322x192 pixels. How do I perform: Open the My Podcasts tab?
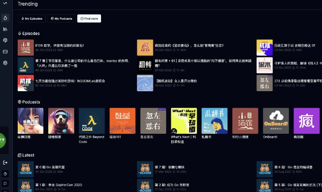61,18
